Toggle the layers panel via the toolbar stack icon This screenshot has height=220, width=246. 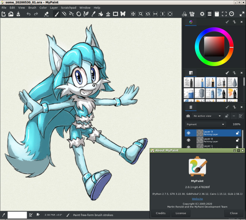[209, 14]
